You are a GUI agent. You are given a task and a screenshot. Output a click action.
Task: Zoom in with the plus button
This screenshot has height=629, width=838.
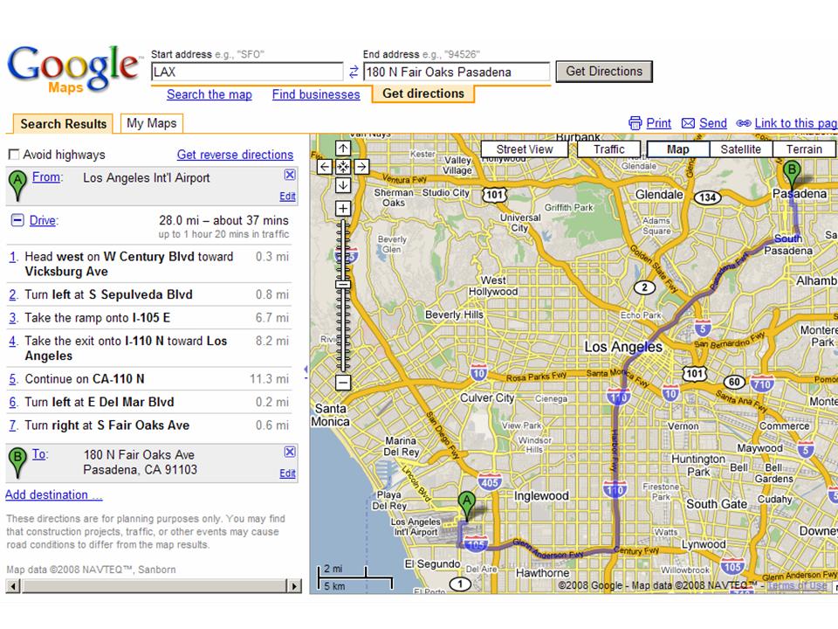click(x=343, y=209)
